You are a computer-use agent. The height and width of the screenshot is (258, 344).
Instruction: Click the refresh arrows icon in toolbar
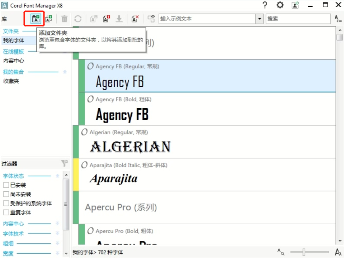pyautogui.click(x=78, y=19)
